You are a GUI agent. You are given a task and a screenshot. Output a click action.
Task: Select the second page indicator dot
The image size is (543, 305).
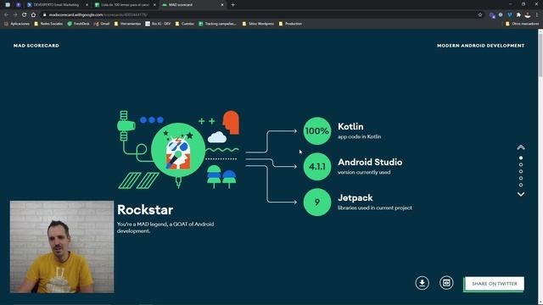(521, 164)
